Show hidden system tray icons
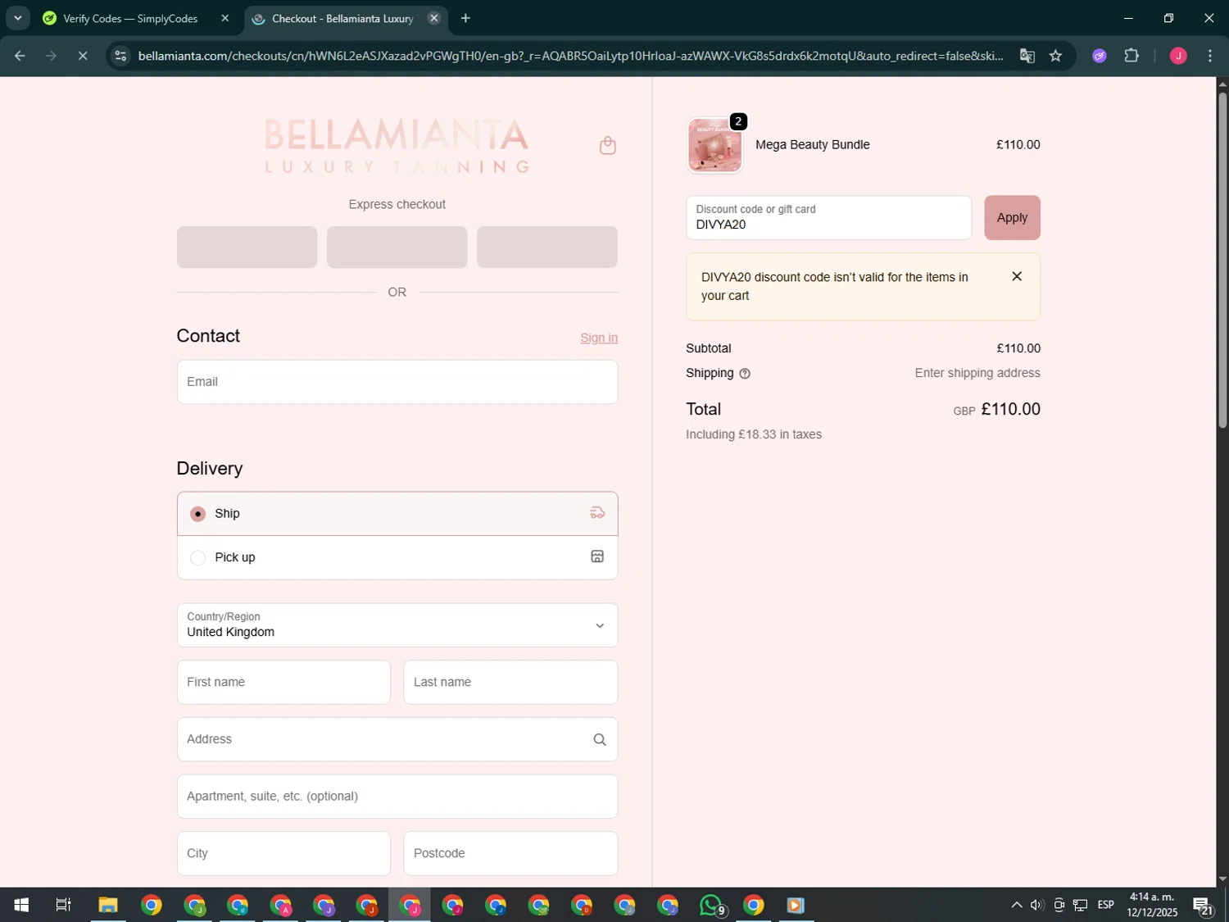The height and width of the screenshot is (922, 1229). [x=1016, y=905]
